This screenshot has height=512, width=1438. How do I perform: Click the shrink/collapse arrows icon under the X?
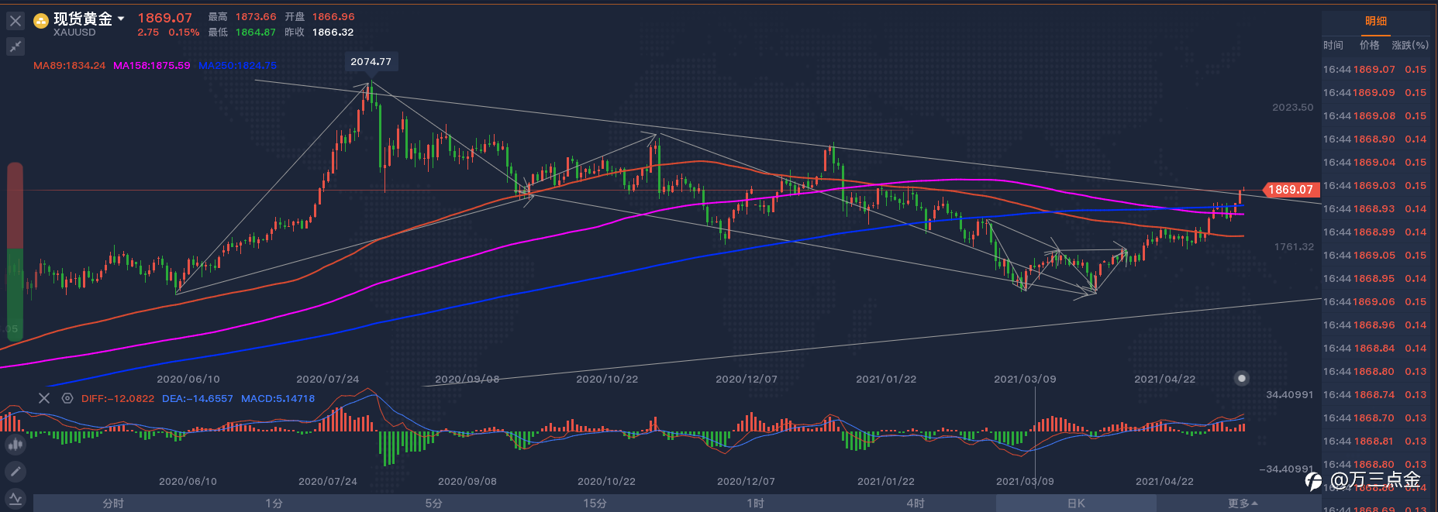[15, 47]
